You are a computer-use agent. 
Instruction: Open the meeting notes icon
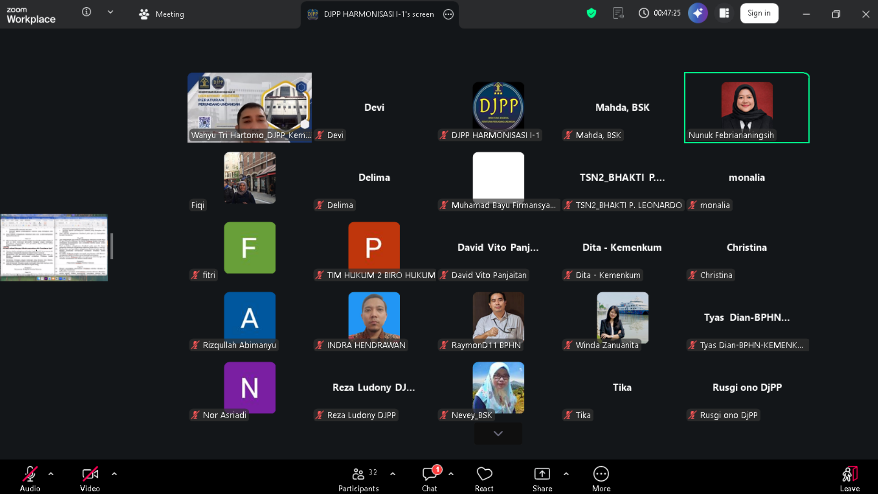(x=618, y=13)
